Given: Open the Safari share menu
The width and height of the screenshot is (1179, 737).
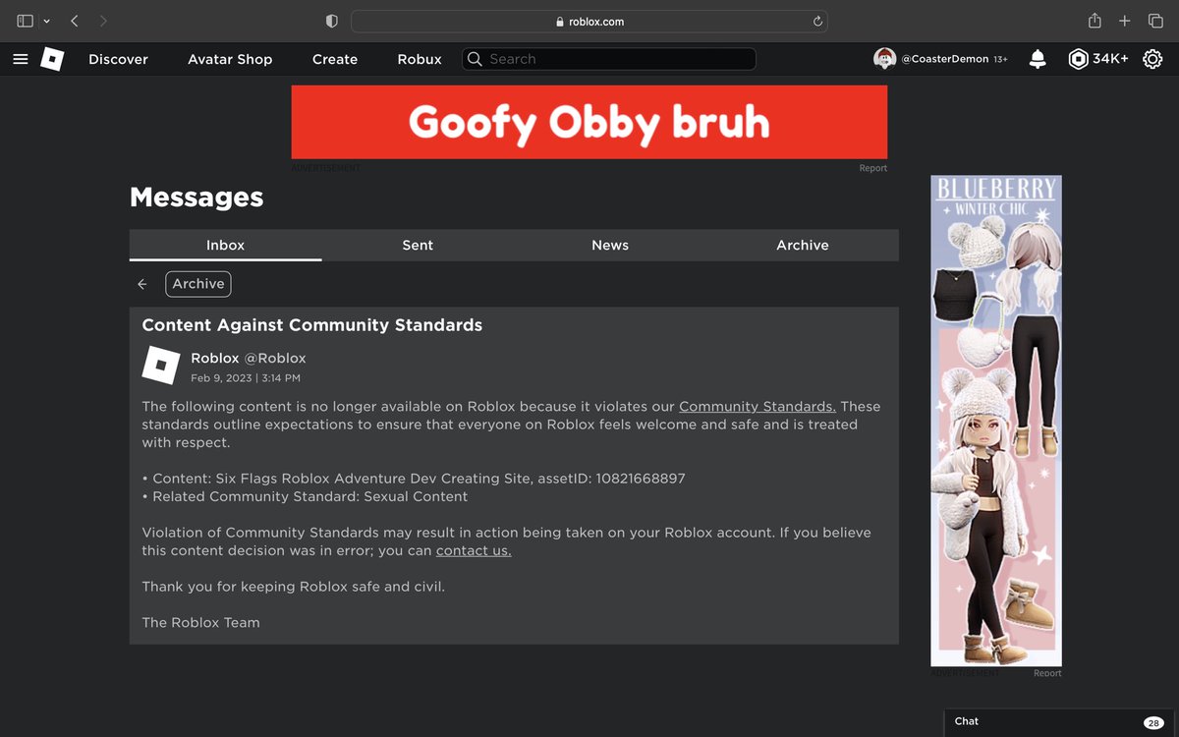Looking at the screenshot, I should pos(1095,21).
